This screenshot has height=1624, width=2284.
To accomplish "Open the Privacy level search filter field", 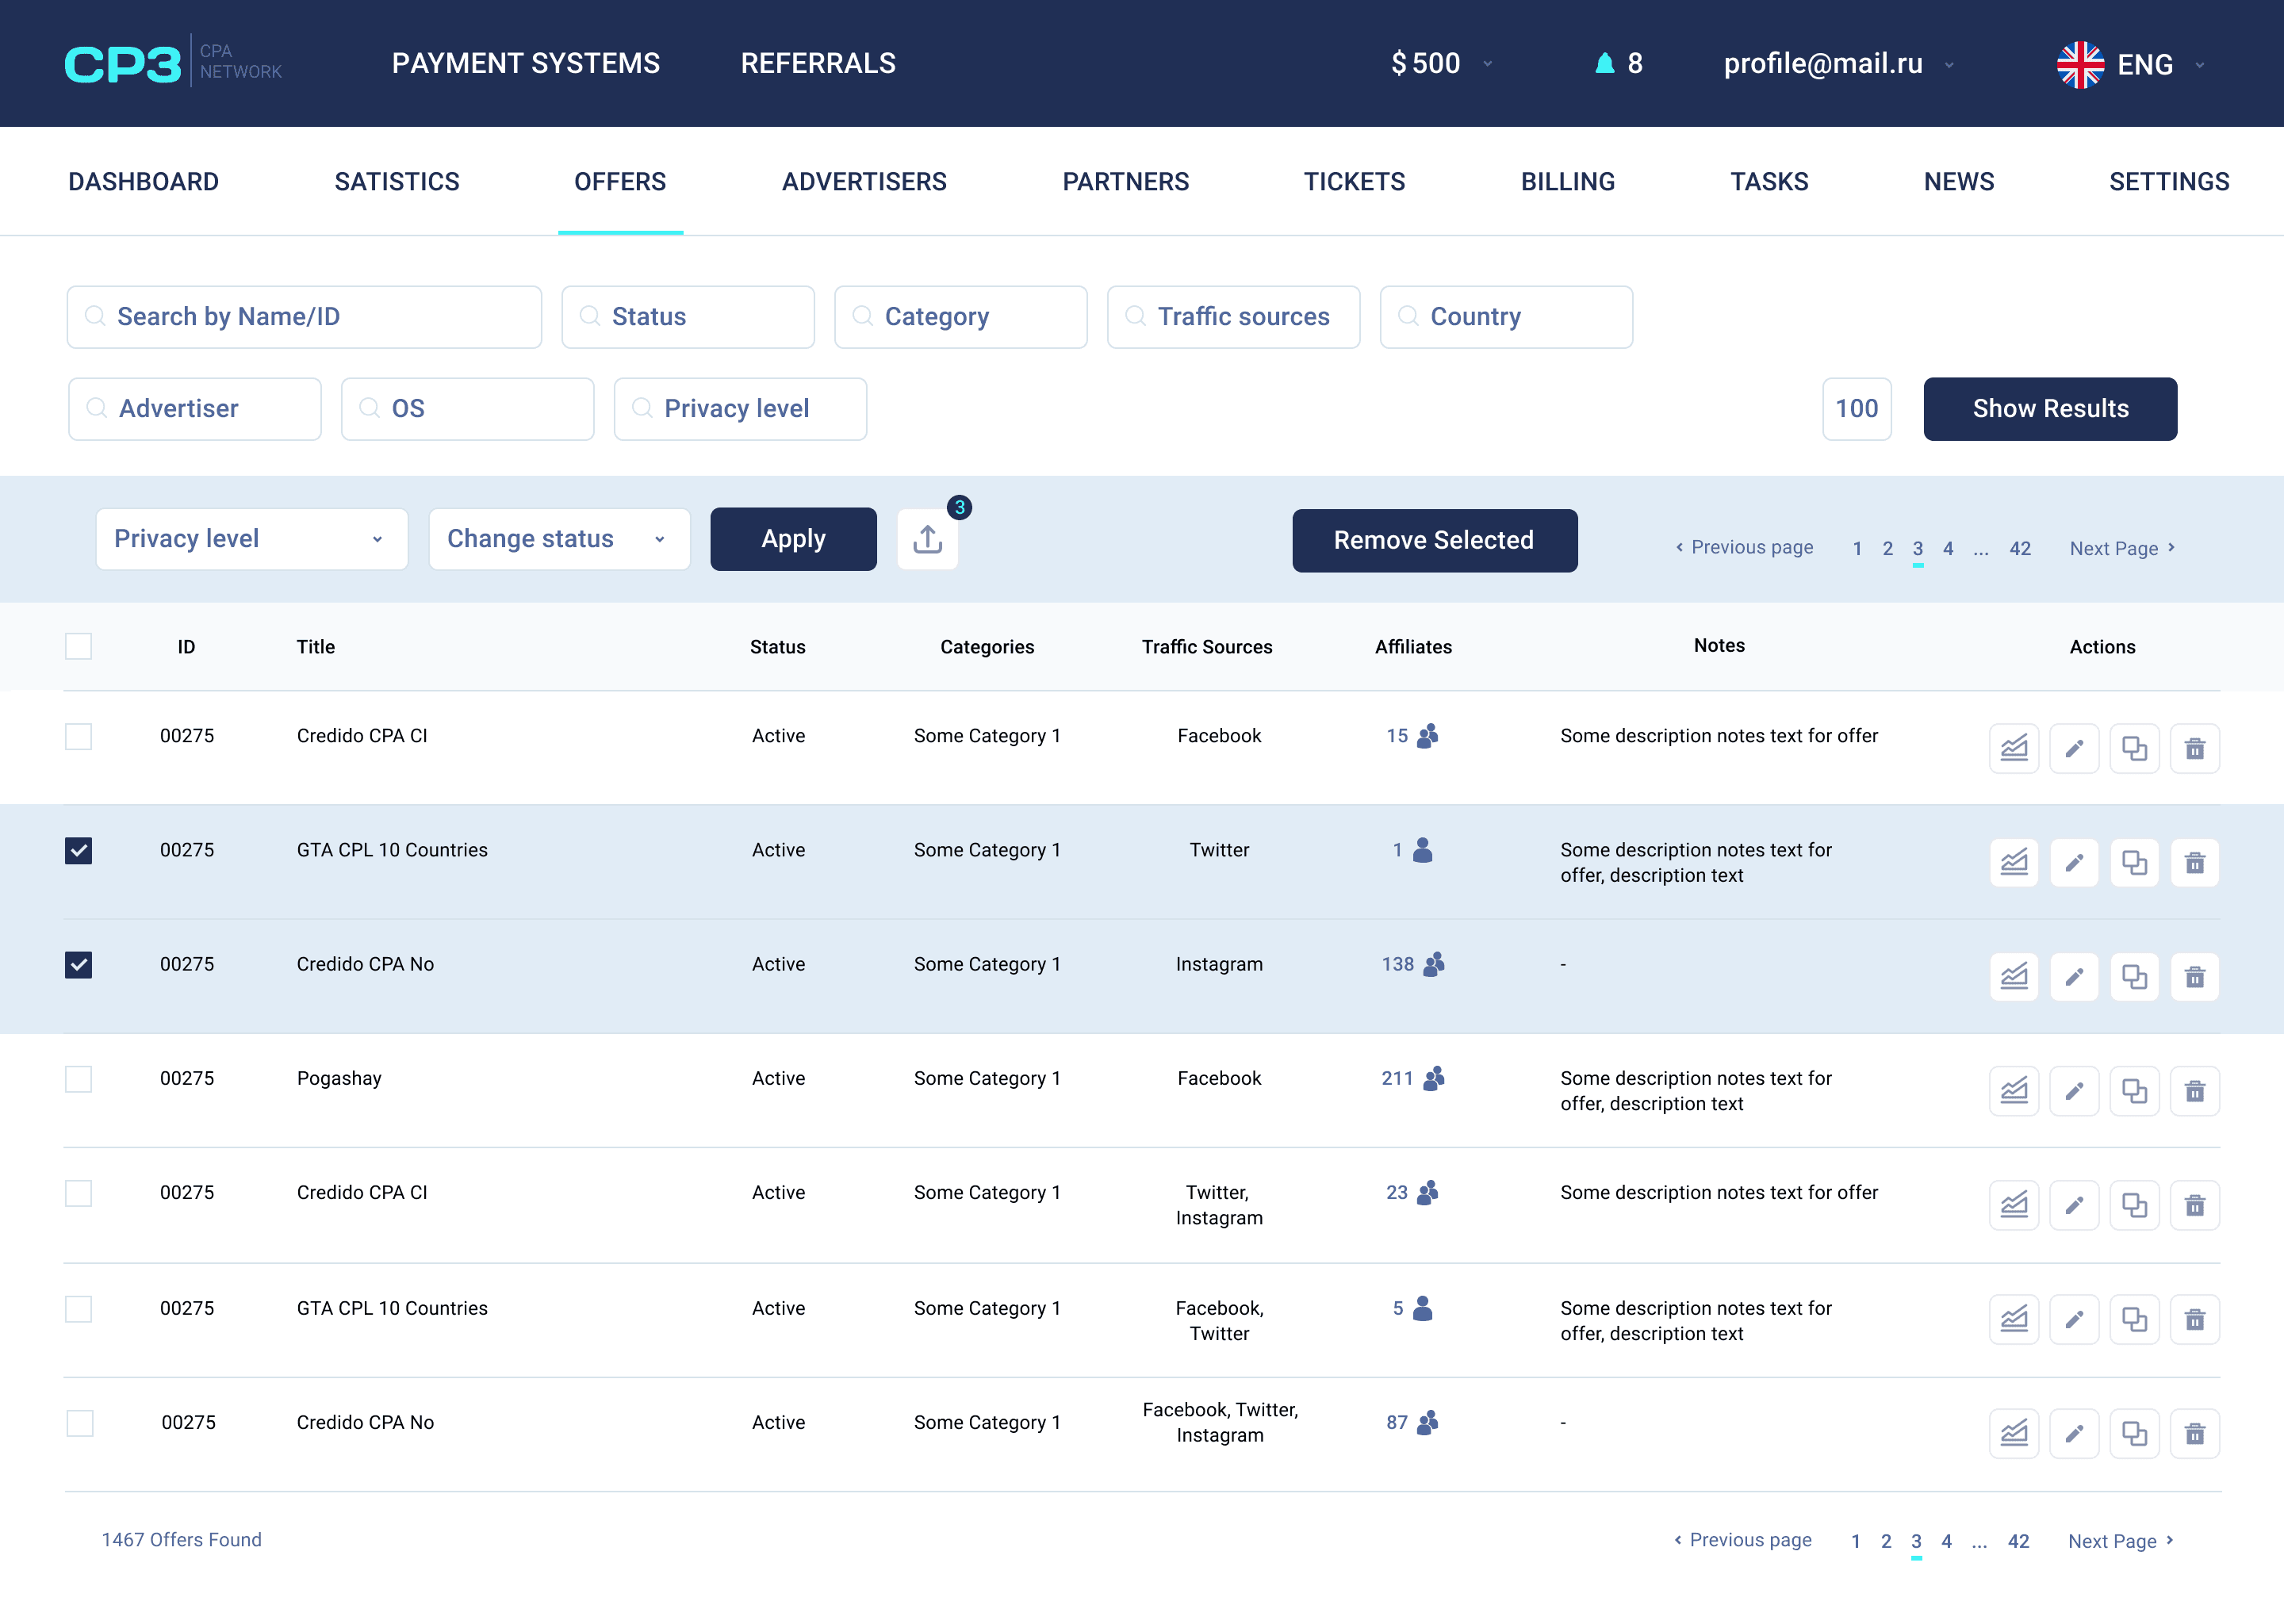I will (740, 408).
